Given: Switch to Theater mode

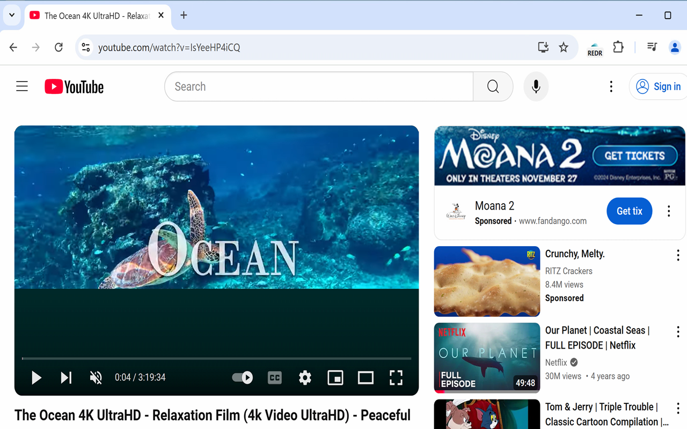Looking at the screenshot, I should coord(366,378).
